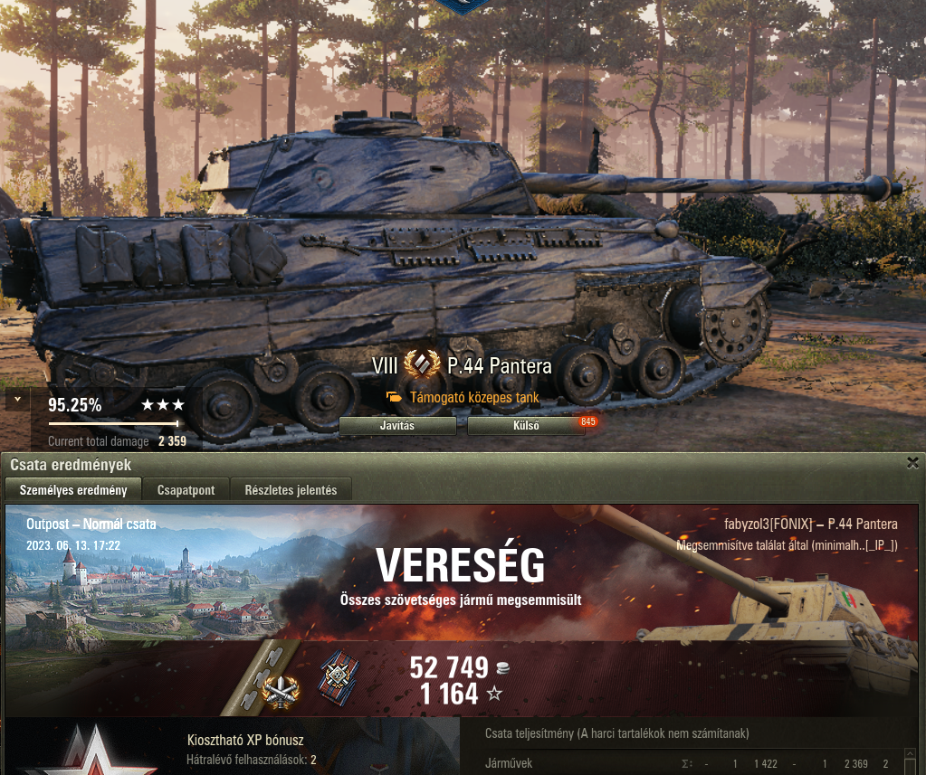Open the Külső exterior button
This screenshot has height=775, width=926.
point(526,426)
